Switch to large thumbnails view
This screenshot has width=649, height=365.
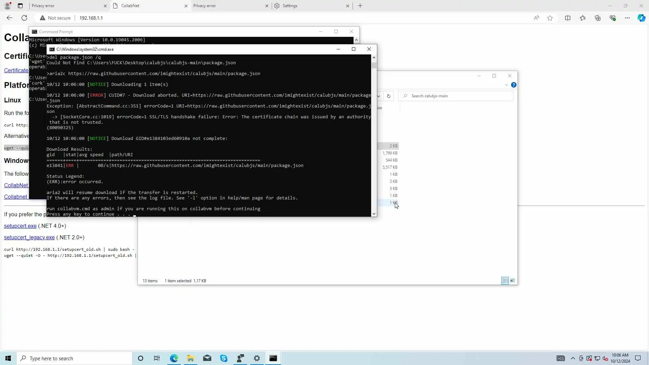(512, 281)
